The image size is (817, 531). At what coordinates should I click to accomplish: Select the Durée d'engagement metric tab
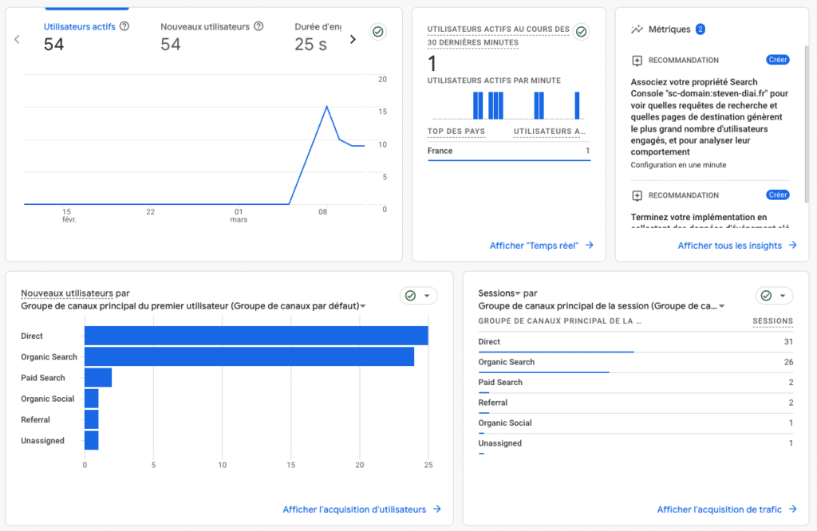click(x=318, y=37)
